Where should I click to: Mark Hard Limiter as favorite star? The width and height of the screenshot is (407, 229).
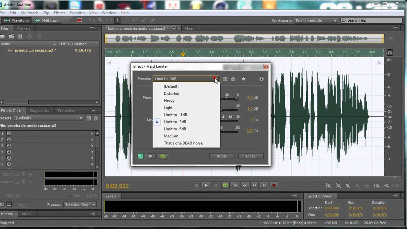point(244,79)
